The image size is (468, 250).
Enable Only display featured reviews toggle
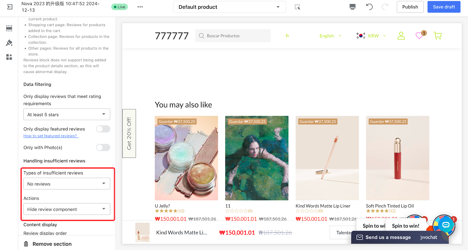[x=103, y=129]
